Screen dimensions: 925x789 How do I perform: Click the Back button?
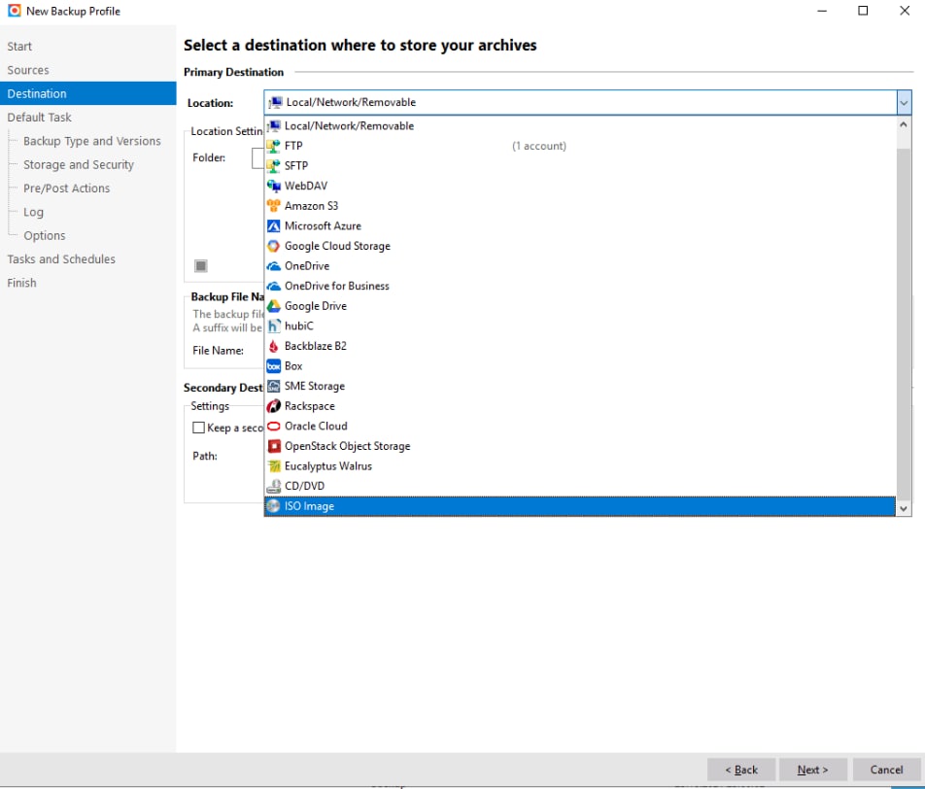741,770
